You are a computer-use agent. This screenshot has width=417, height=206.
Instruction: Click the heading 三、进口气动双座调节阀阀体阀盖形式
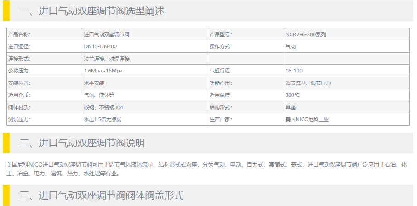(102, 195)
